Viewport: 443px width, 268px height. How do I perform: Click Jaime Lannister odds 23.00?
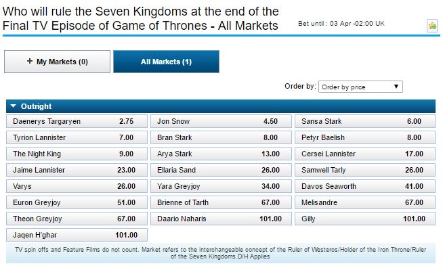click(77, 170)
